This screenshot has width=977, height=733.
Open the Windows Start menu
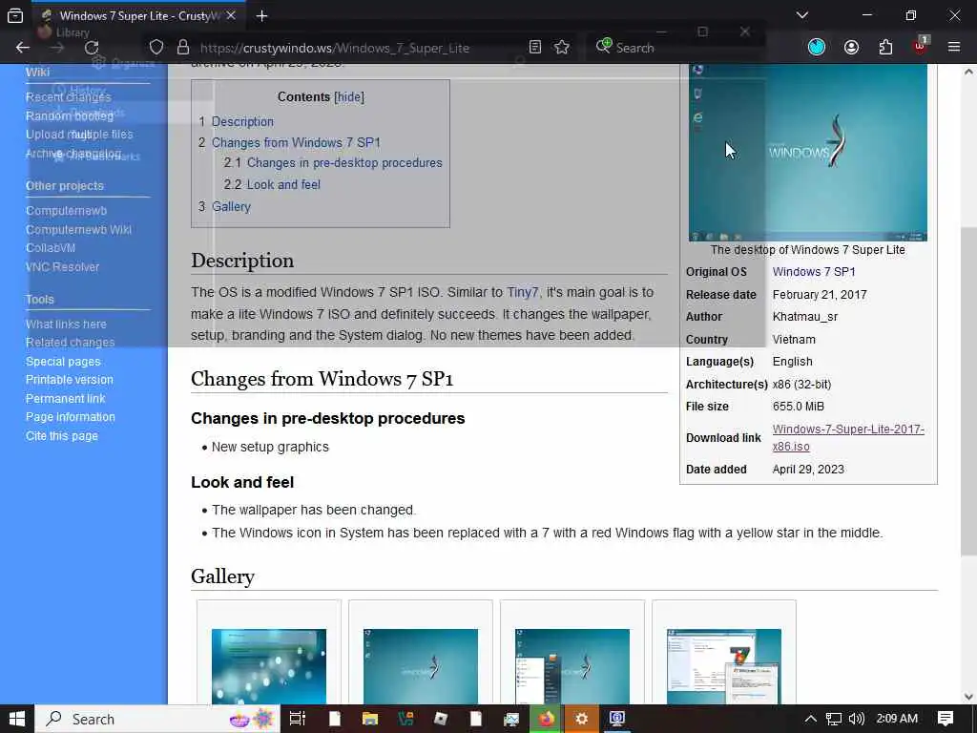[x=17, y=719]
